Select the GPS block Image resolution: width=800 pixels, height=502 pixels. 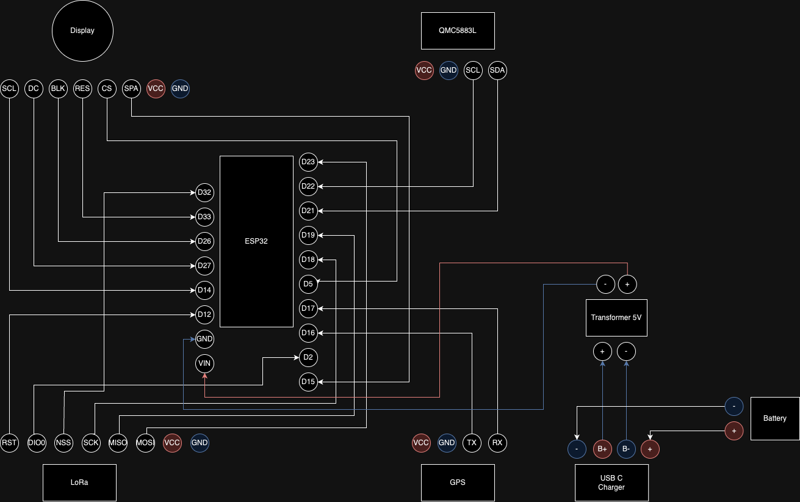click(458, 482)
